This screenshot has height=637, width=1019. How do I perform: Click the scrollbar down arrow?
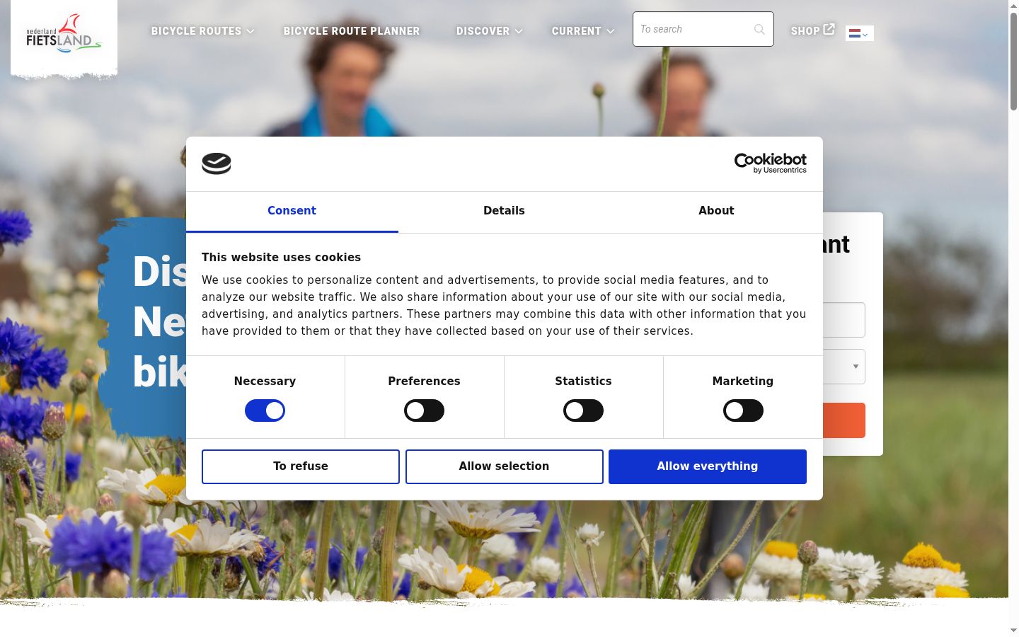(1013, 630)
